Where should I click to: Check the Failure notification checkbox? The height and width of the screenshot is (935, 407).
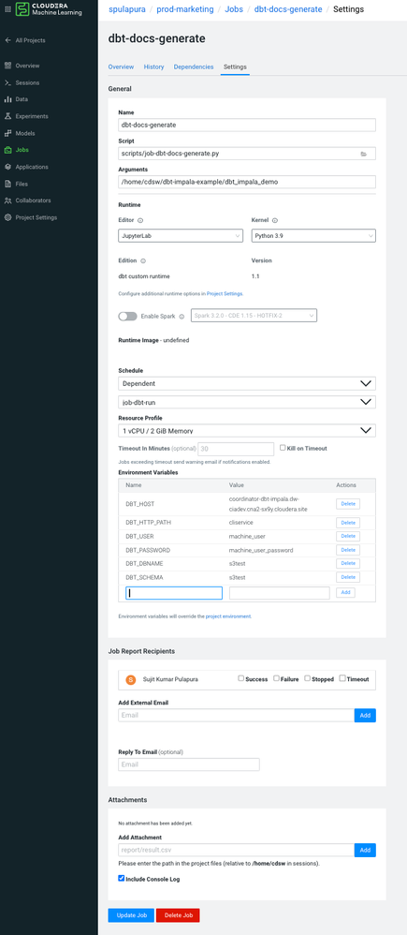[x=277, y=678]
